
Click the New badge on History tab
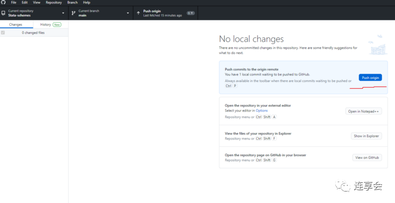[x=57, y=24]
